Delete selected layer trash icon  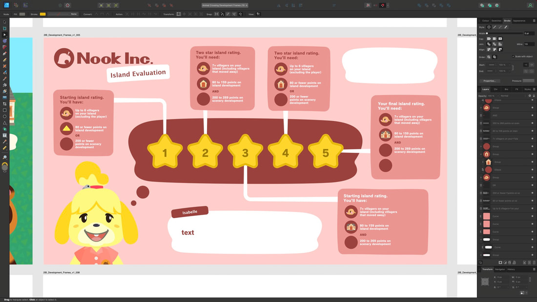click(x=534, y=262)
